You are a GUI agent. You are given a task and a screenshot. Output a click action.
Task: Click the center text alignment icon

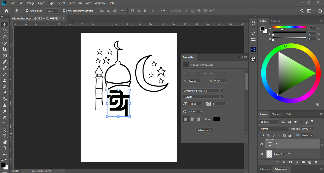pyautogui.click(x=192, y=119)
